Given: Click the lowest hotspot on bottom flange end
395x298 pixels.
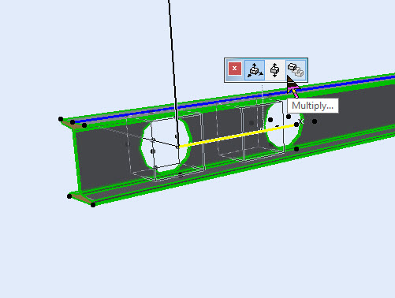Looking at the screenshot, I should [93, 205].
